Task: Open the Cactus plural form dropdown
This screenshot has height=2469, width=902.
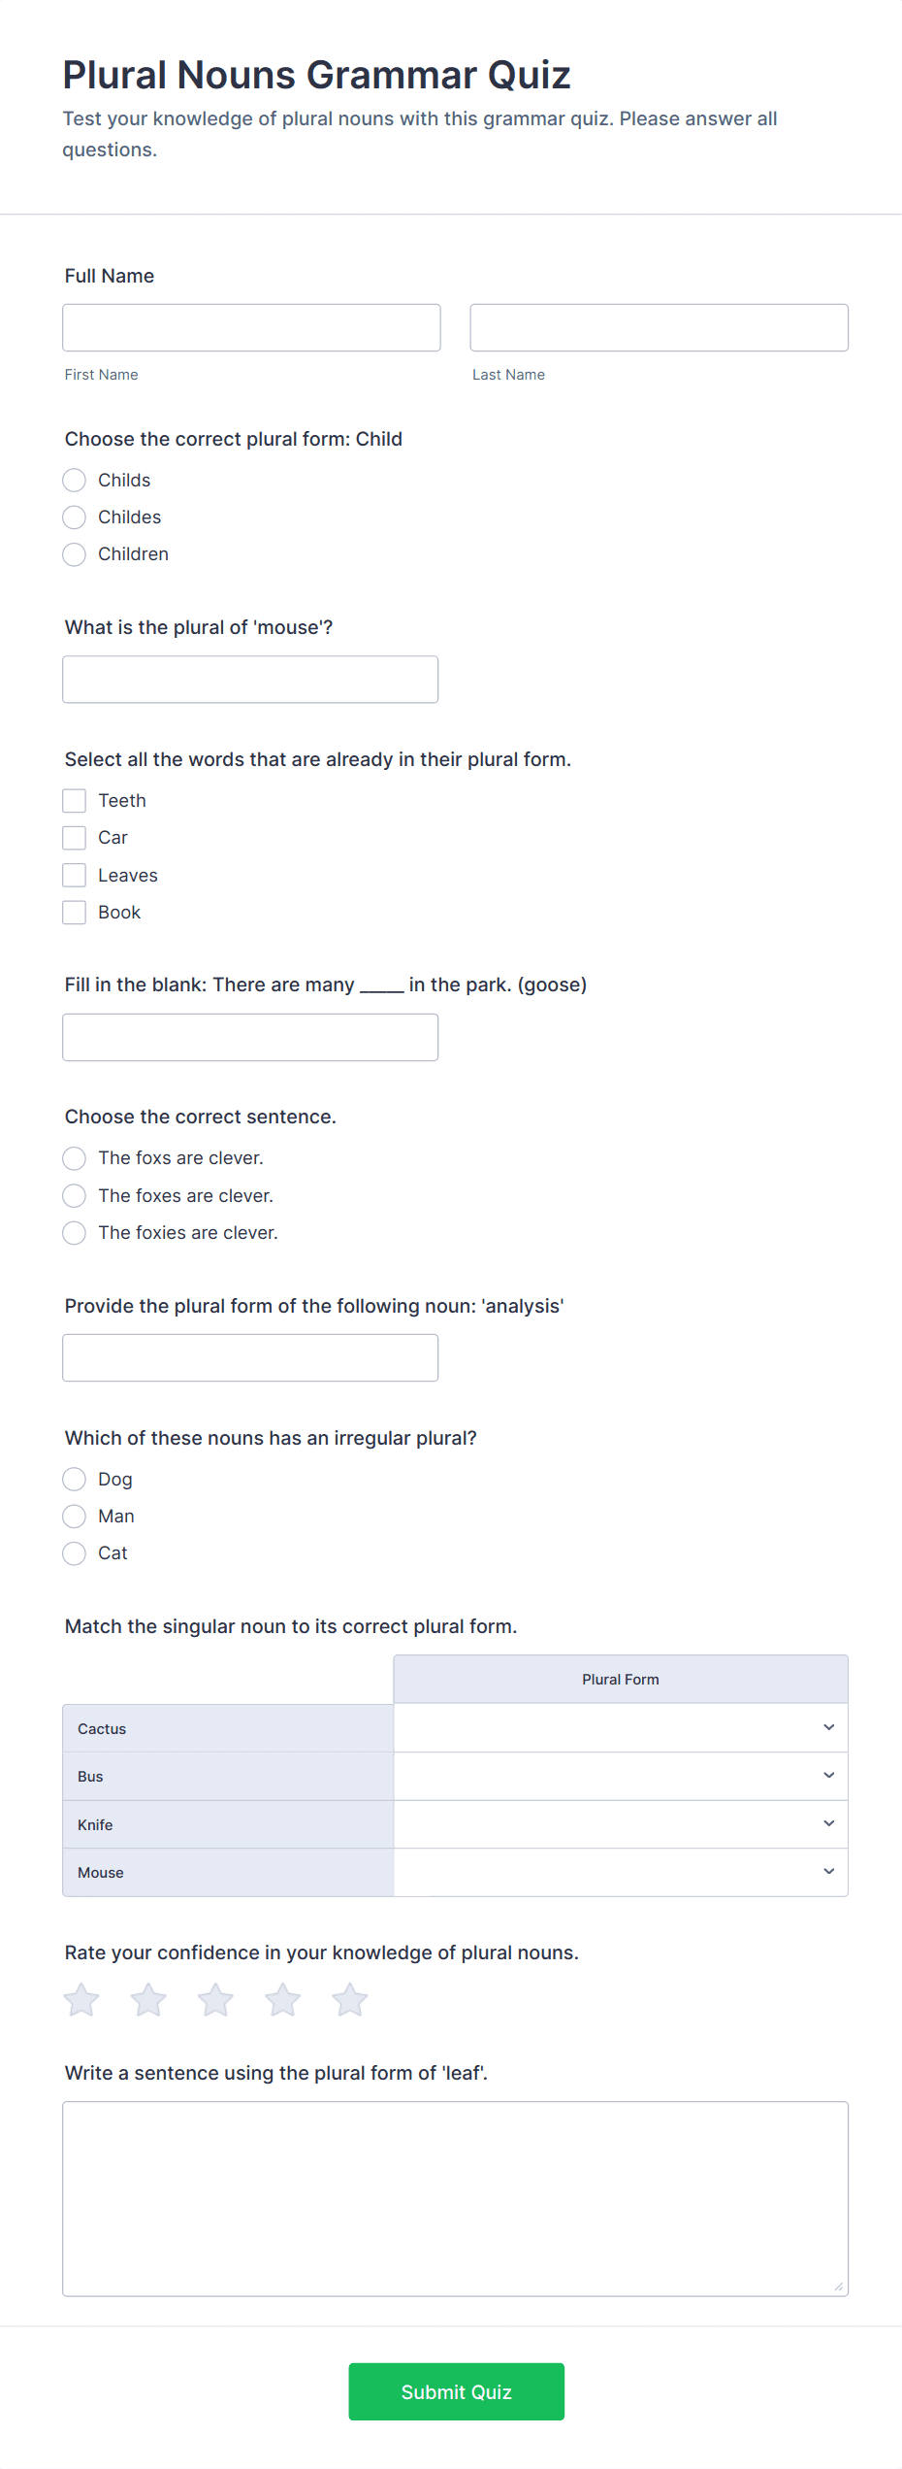Action: tap(621, 1728)
